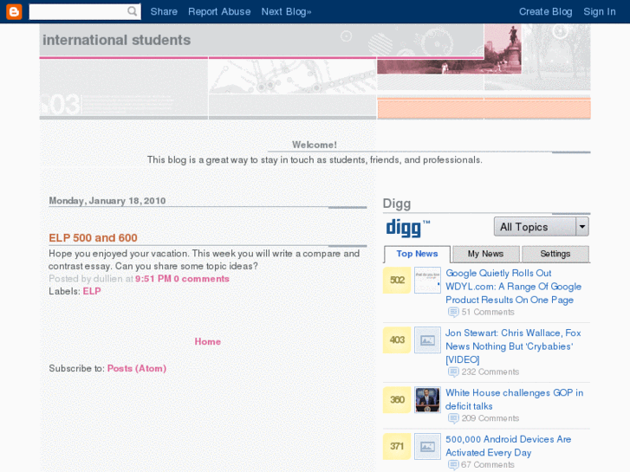Open the international students blog title
The height and width of the screenshot is (472, 630).
coord(116,40)
